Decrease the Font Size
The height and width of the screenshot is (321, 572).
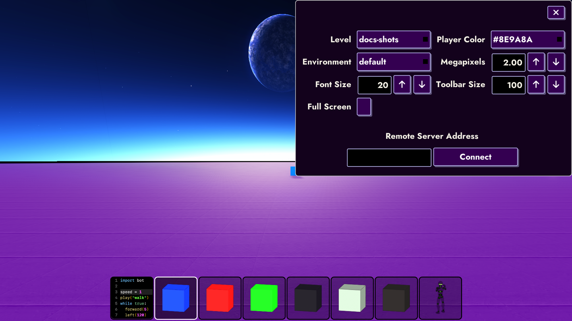pyautogui.click(x=422, y=84)
